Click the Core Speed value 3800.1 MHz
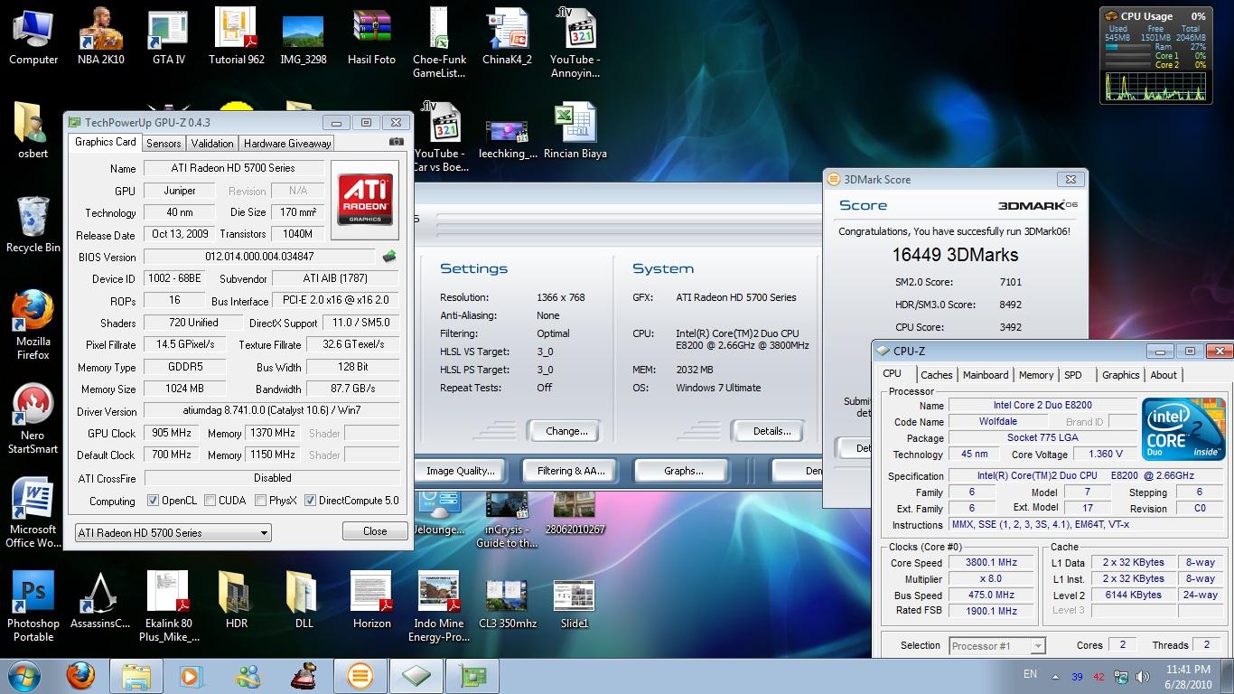The image size is (1234, 694). [991, 562]
